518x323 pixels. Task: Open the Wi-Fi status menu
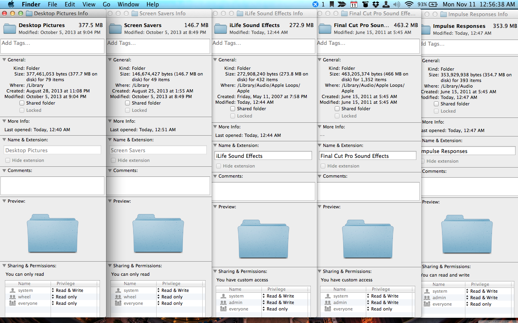coord(409,4)
